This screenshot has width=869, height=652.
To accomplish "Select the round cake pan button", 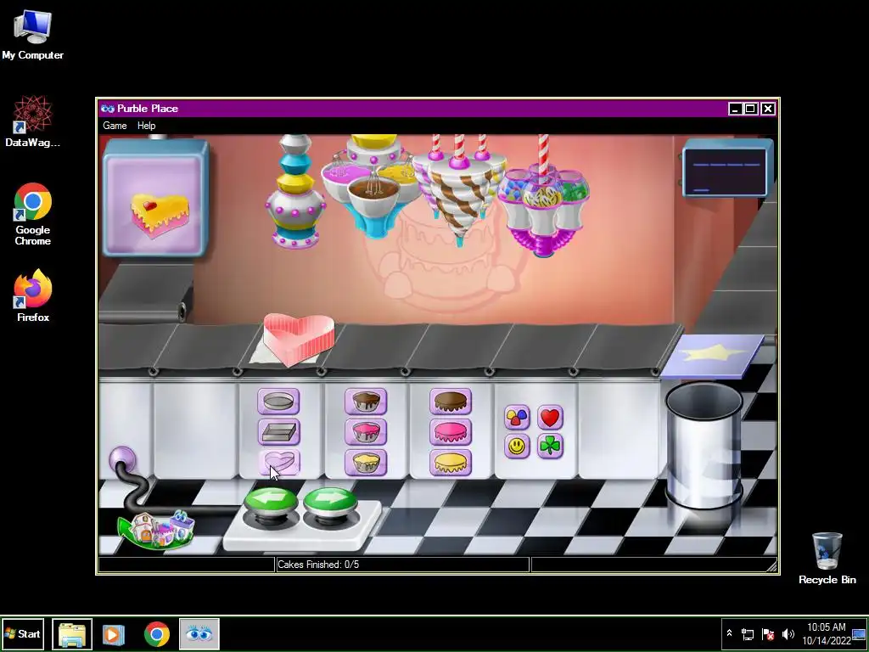I will tap(278, 402).
